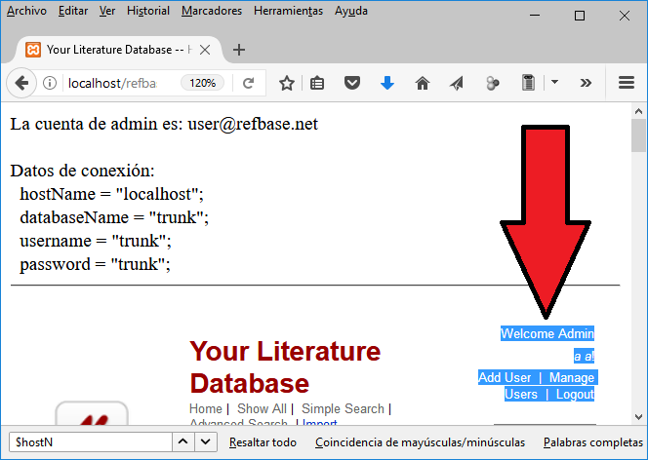
Task: Click the line hostName = "localhost";
Action: (x=112, y=194)
